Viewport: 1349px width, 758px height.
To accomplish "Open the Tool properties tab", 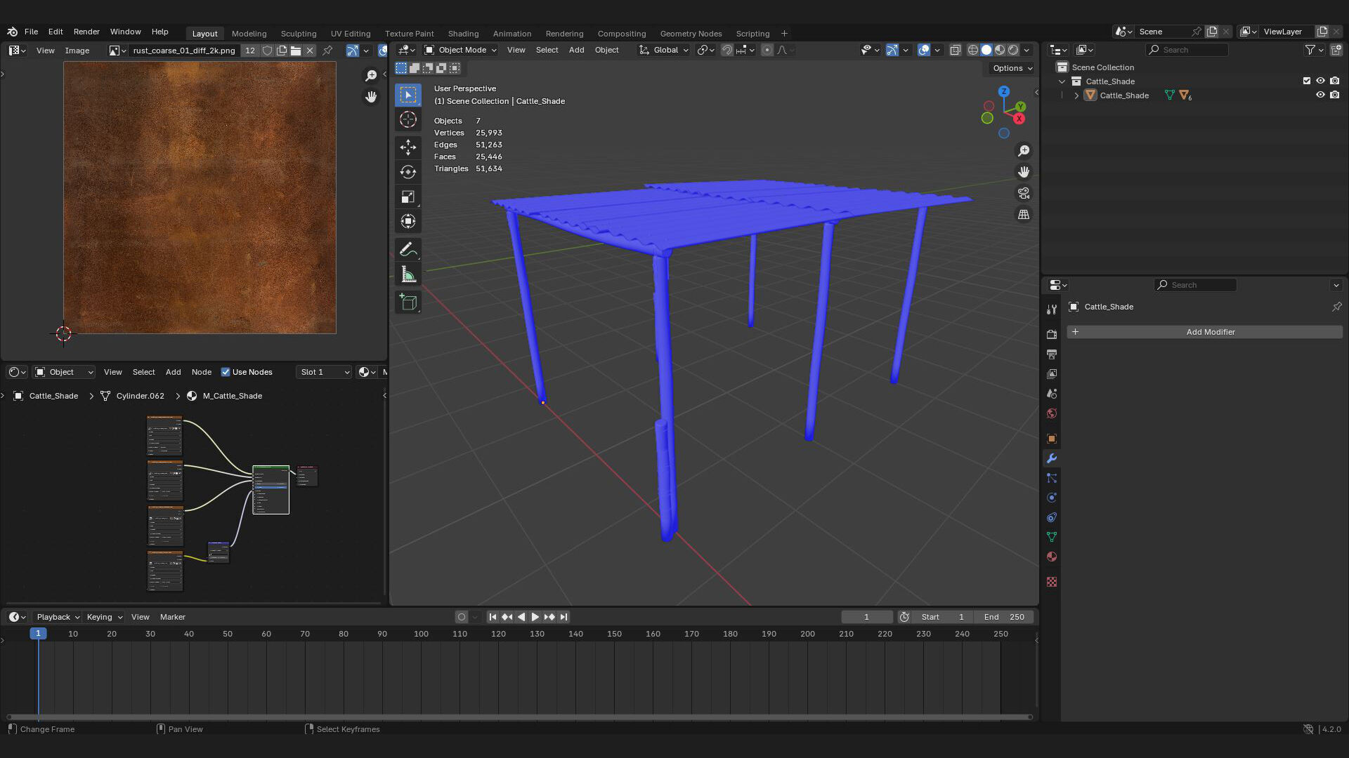I will tap(1052, 310).
